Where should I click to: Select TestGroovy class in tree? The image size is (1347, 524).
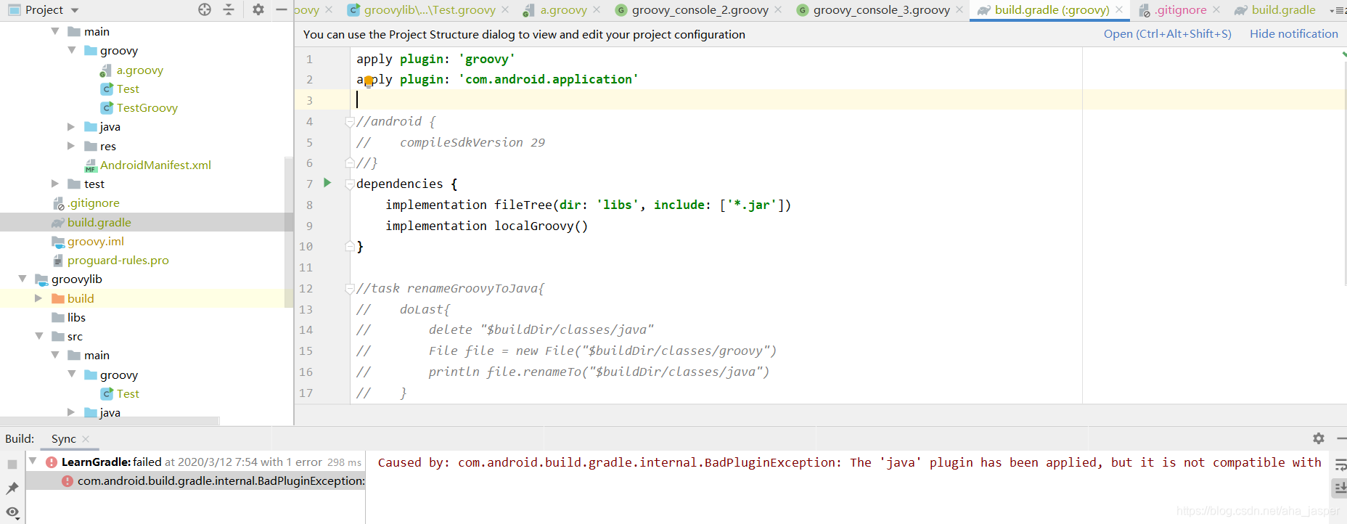[147, 107]
